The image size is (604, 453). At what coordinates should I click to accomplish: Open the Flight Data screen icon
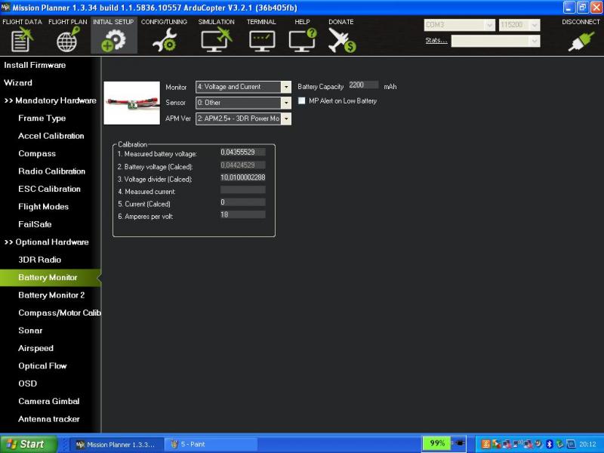(23, 39)
